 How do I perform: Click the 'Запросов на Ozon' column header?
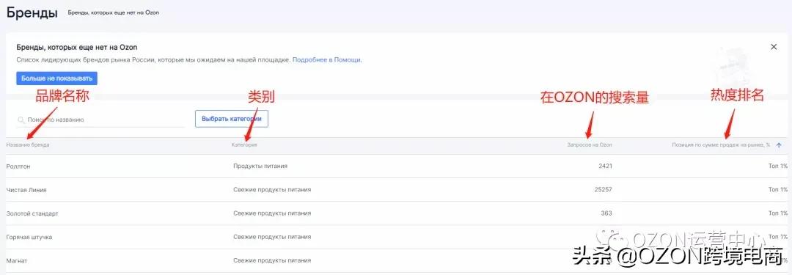(x=590, y=145)
